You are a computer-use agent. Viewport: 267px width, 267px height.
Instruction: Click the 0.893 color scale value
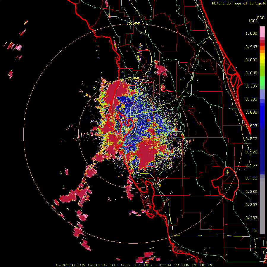[251, 60]
